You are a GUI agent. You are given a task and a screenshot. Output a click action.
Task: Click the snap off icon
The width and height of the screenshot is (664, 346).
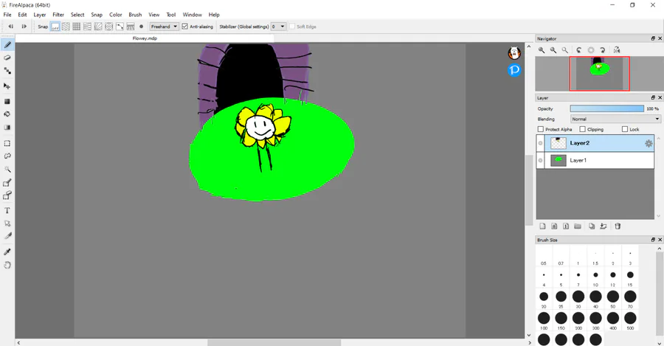(55, 27)
